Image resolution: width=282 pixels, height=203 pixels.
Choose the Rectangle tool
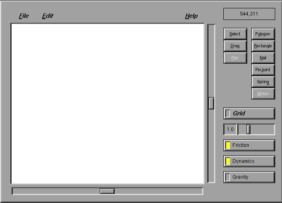[263, 46]
